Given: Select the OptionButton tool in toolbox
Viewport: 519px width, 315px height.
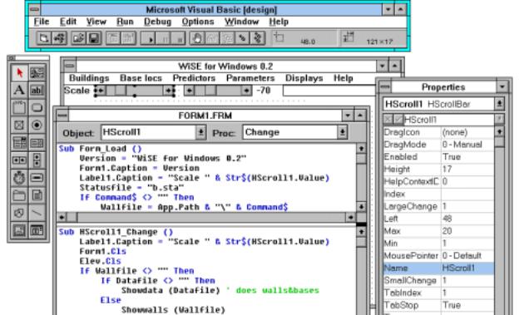Looking at the screenshot, I should (x=37, y=125).
